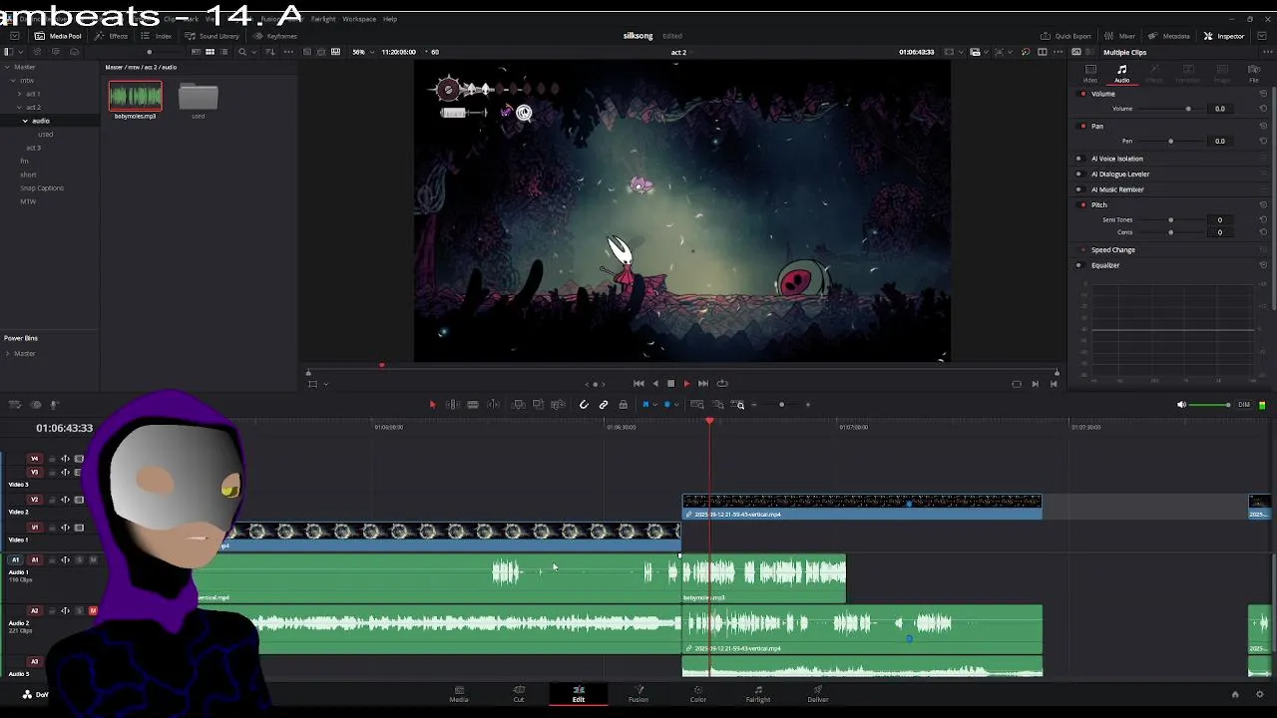Switch to the Fusion page
Image resolution: width=1277 pixels, height=718 pixels.
(x=638, y=694)
